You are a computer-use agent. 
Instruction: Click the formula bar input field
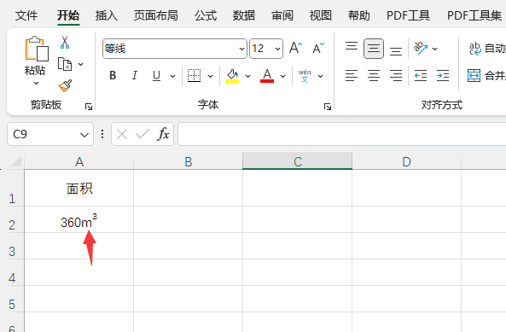coord(342,134)
